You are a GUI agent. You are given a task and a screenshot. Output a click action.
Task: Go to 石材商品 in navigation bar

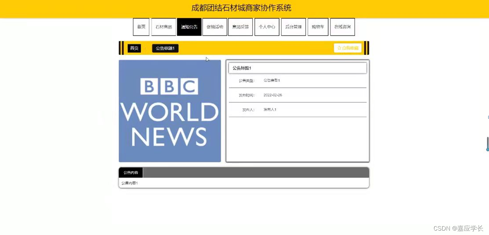[x=163, y=27]
